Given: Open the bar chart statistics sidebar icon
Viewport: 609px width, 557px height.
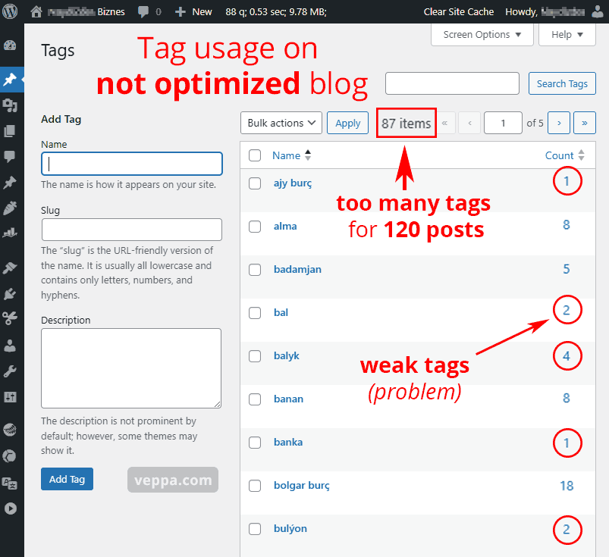Looking at the screenshot, I should pyautogui.click(x=10, y=233).
